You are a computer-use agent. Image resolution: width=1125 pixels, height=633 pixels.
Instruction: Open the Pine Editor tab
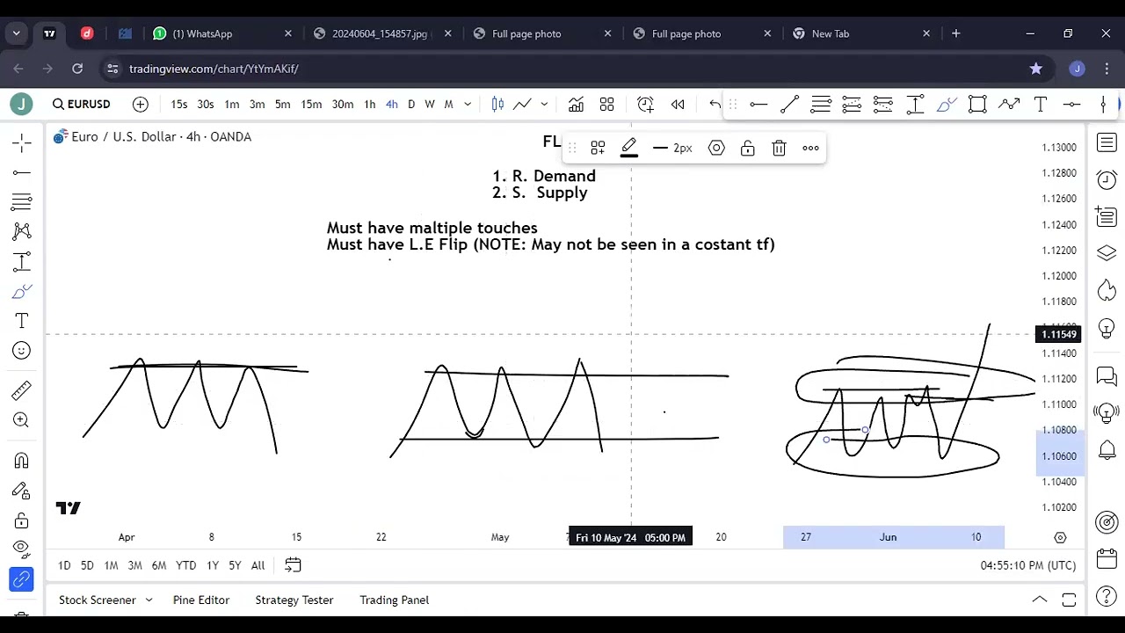pyautogui.click(x=201, y=600)
